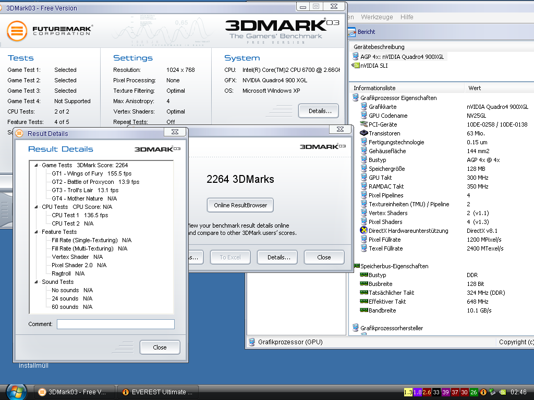The height and width of the screenshot is (400, 534).
Task: Click the GPU Takt row icon
Action: click(363, 177)
